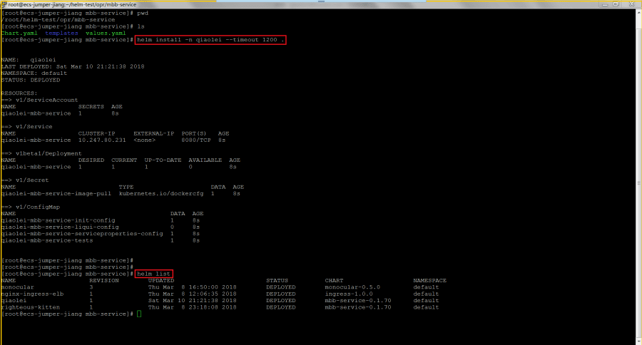642x345 pixels.
Task: Click the 'kubernetes.io/dockercfg' type value
Action: tap(161, 194)
